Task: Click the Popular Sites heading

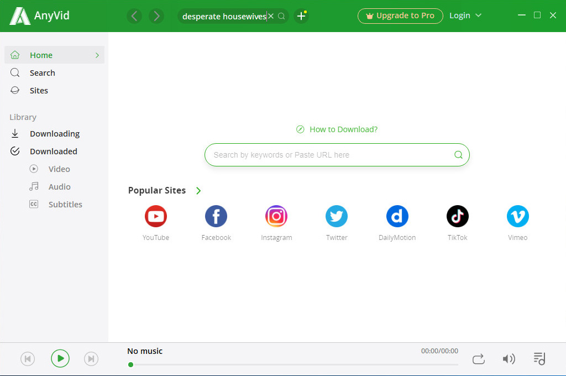Action: click(157, 190)
